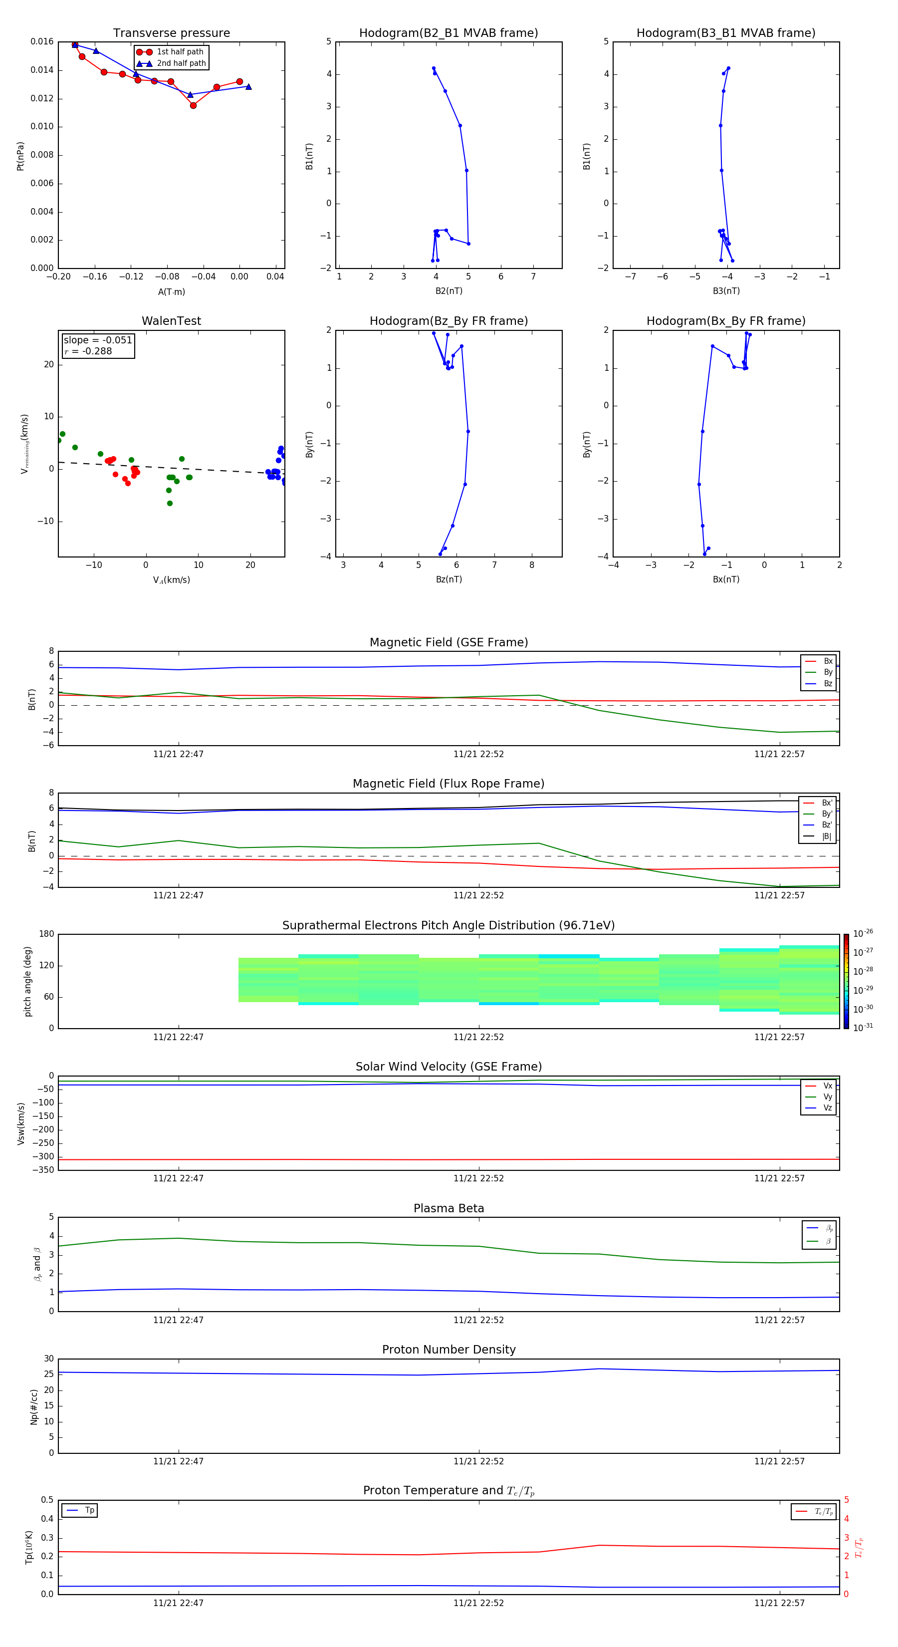Click the 'Bz(nT)' axis label
This screenshot has width=898, height=1647.
tap(449, 579)
